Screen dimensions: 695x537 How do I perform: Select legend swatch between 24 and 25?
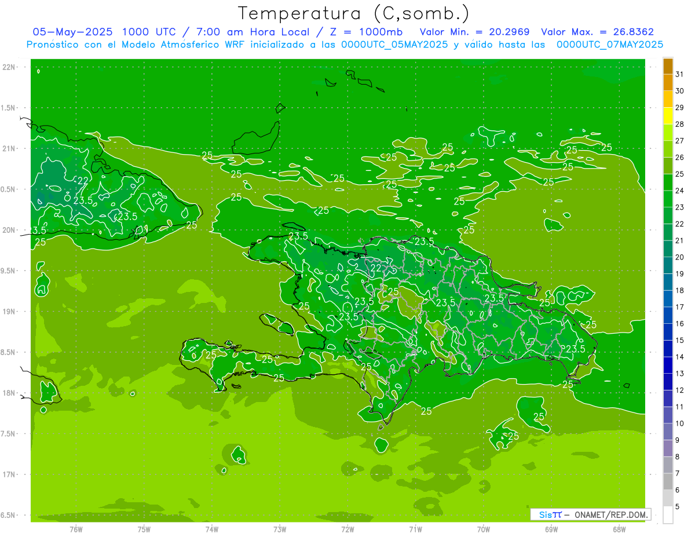[668, 182]
